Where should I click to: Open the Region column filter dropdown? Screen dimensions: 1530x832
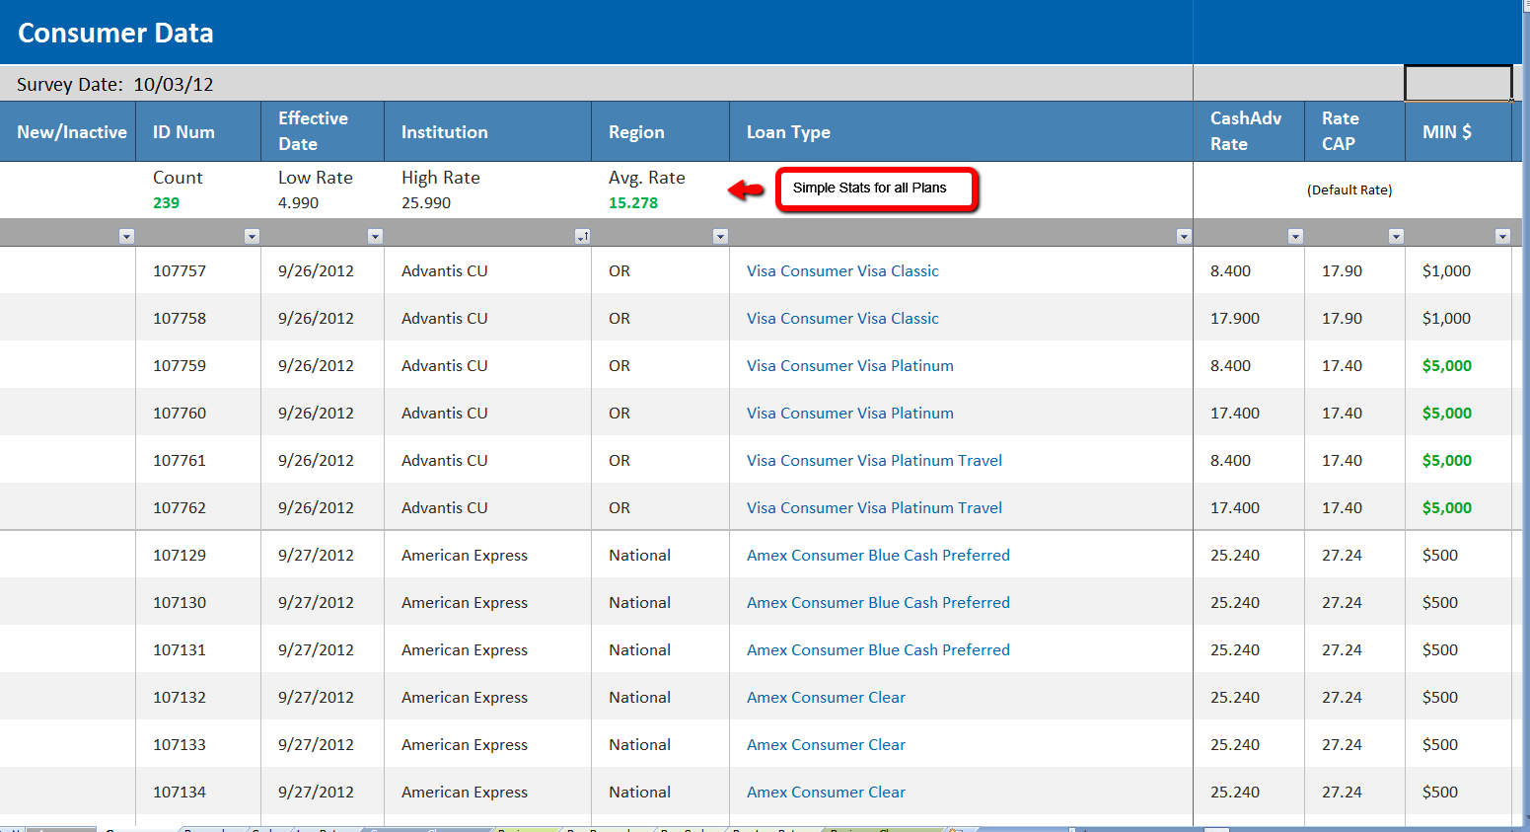[720, 236]
